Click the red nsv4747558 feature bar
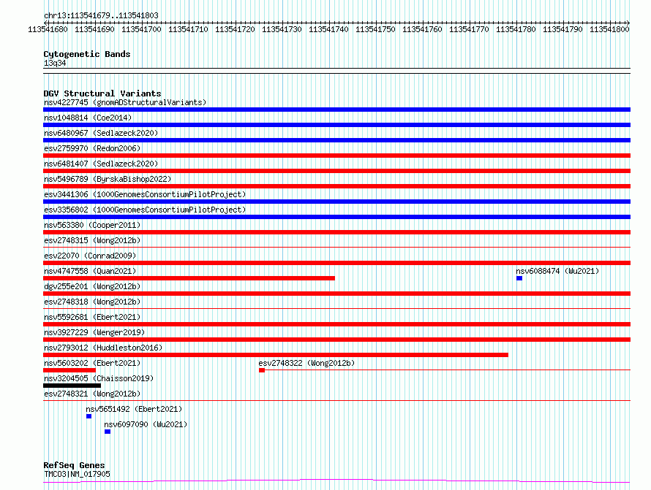 coord(189,278)
